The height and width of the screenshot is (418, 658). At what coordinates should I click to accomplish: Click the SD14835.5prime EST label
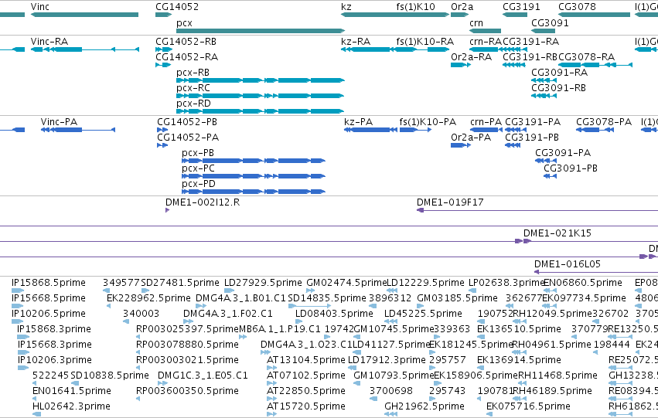tap(327, 298)
